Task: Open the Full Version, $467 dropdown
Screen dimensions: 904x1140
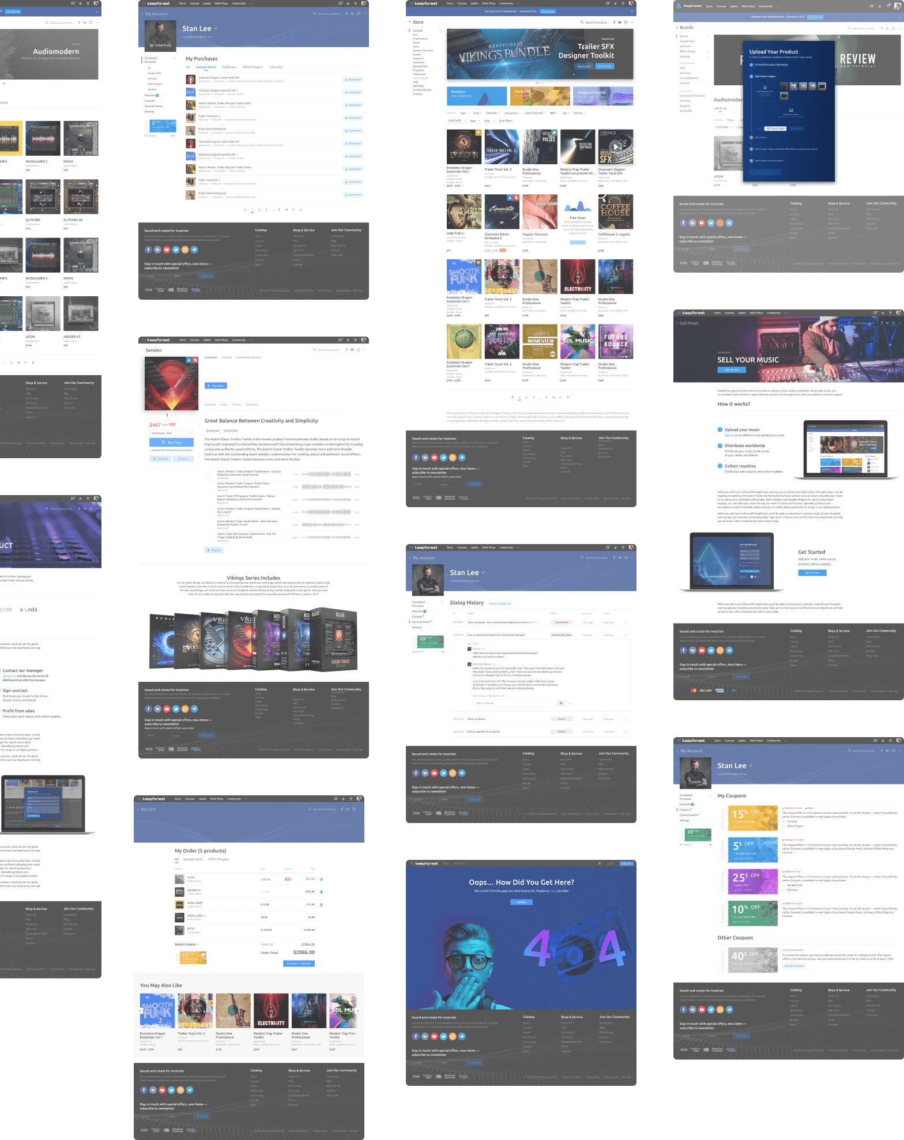Action: (x=172, y=433)
